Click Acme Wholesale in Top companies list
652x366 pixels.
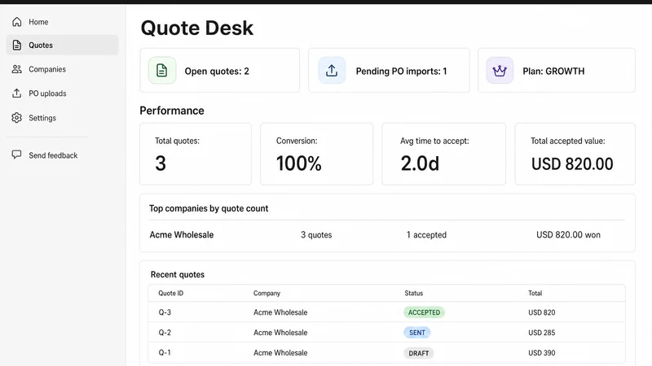[182, 235]
